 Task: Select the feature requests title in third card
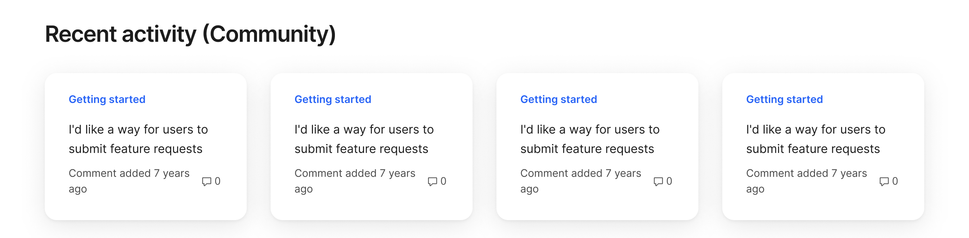click(x=589, y=139)
